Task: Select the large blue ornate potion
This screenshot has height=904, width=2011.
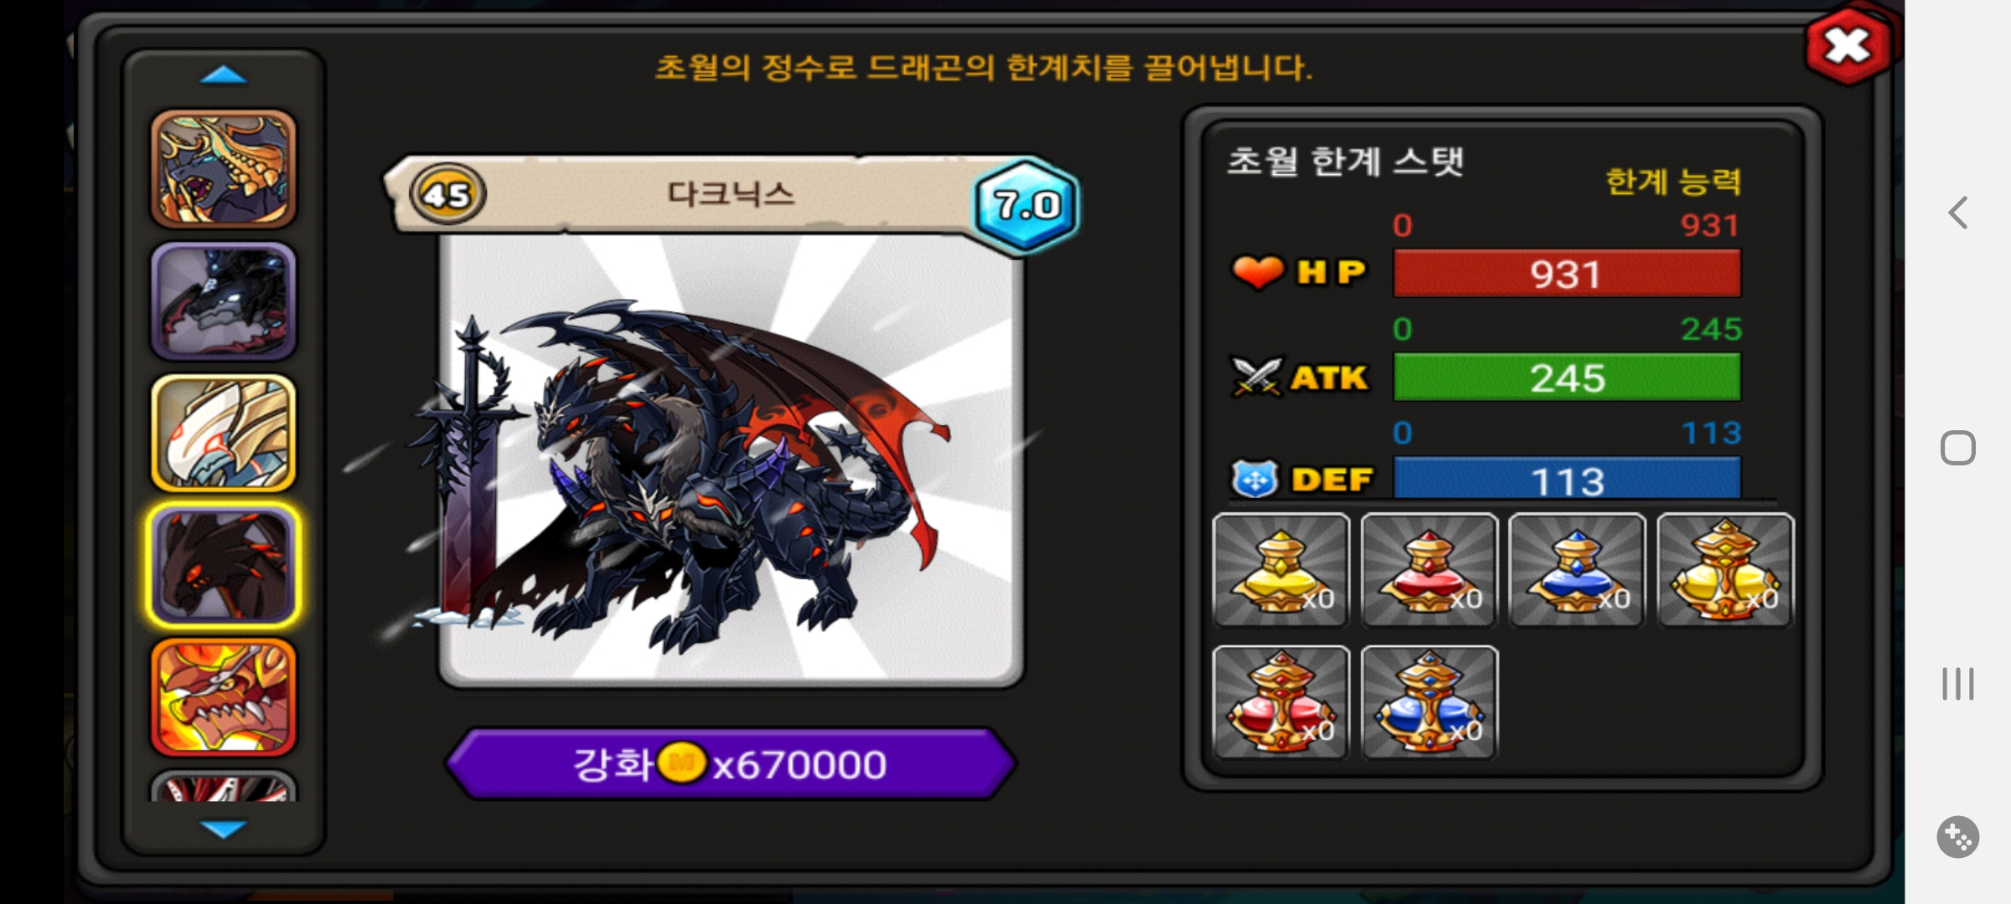Action: click(1429, 702)
